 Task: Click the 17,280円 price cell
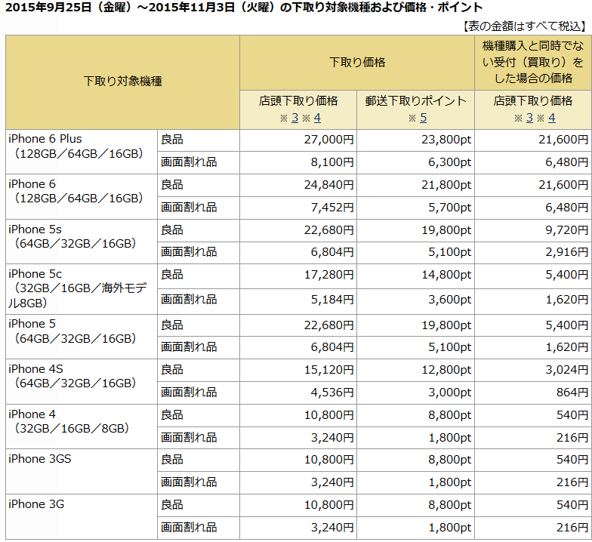coord(298,276)
